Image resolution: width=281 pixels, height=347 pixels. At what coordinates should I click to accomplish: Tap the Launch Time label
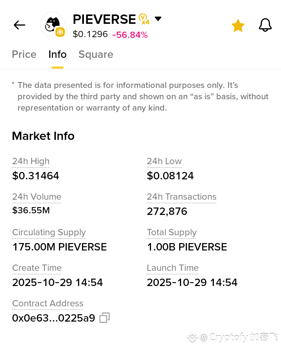click(x=173, y=268)
